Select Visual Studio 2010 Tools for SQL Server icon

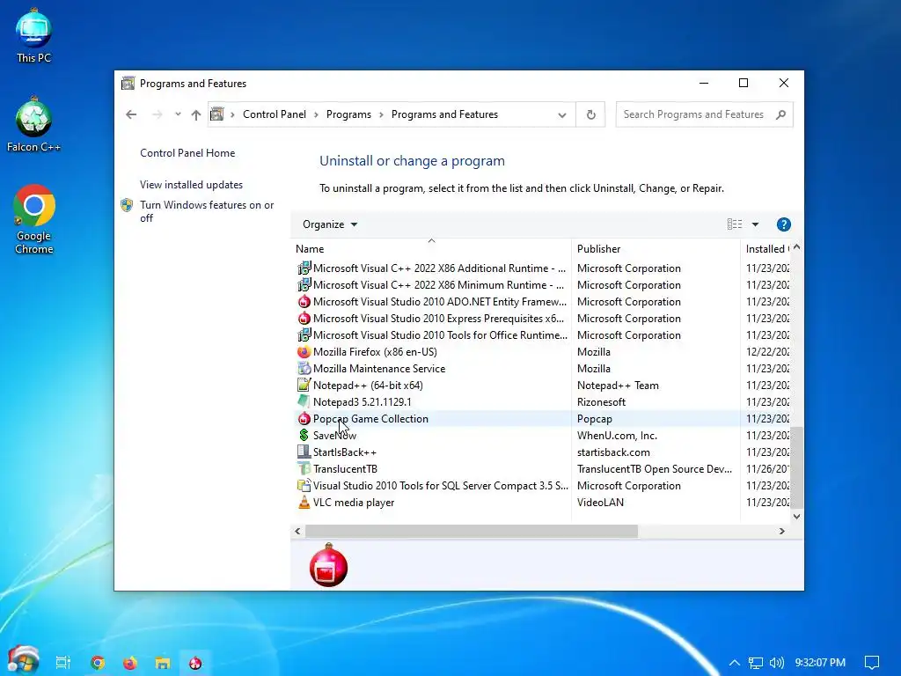tap(304, 485)
